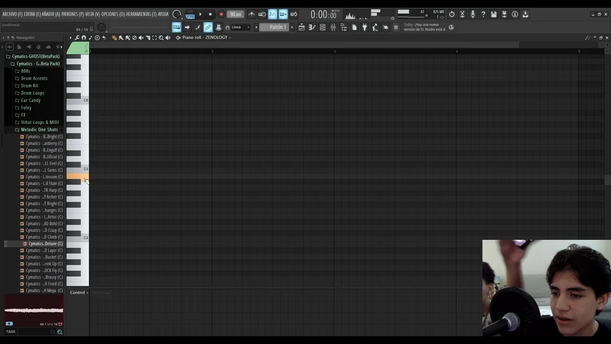Toggle wait for input before playing
Screen dimensions: 611x344
click(x=262, y=14)
